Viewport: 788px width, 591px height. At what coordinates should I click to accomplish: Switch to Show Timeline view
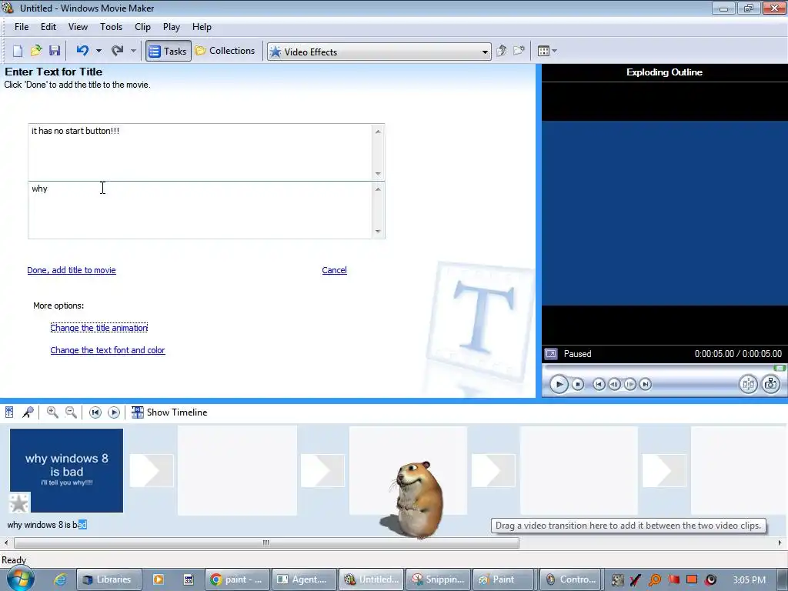[x=169, y=412]
